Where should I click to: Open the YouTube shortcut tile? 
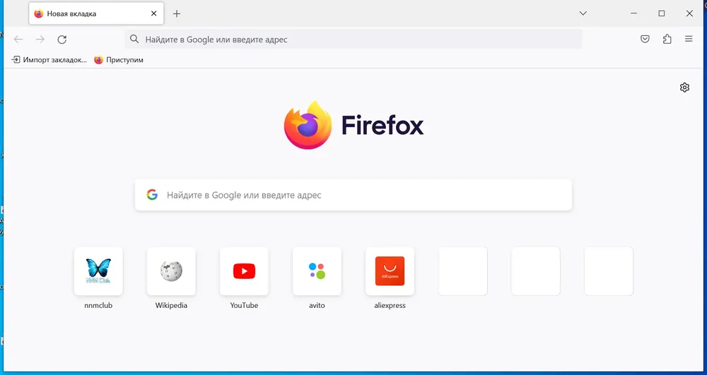[244, 271]
